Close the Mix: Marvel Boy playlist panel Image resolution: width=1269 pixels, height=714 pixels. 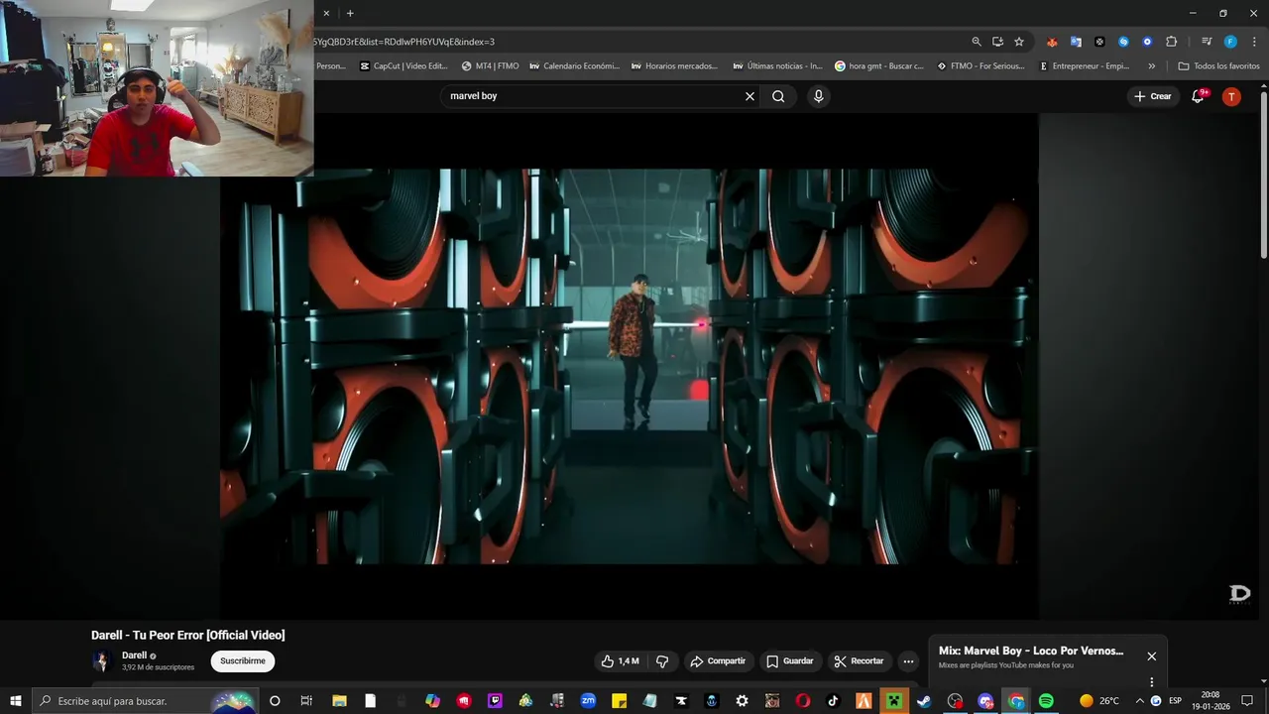pos(1151,655)
